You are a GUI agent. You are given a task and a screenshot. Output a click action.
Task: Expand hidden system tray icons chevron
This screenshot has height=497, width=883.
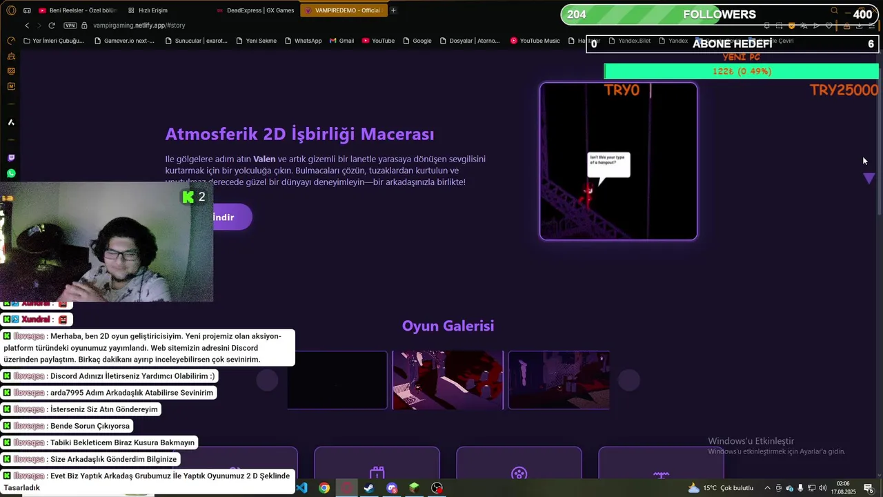[767, 488]
